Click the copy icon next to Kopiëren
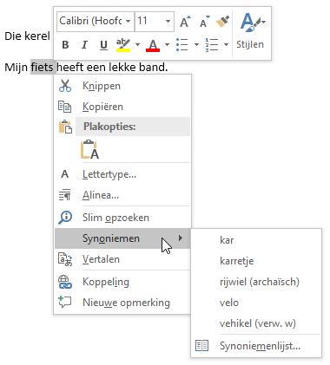Viewport: 330px width, 365px height. (x=65, y=107)
